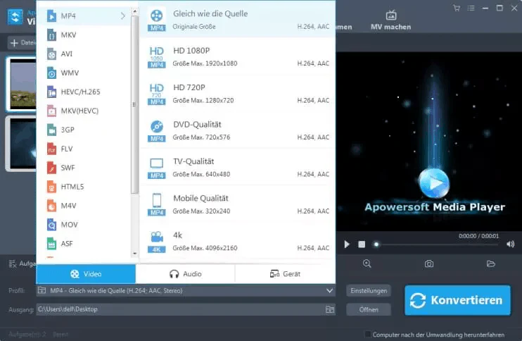The height and width of the screenshot is (341, 522).
Task: Open Einstellungen settings
Action: point(369,291)
